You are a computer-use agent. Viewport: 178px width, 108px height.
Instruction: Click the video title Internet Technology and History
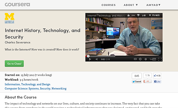[x=106, y=16]
